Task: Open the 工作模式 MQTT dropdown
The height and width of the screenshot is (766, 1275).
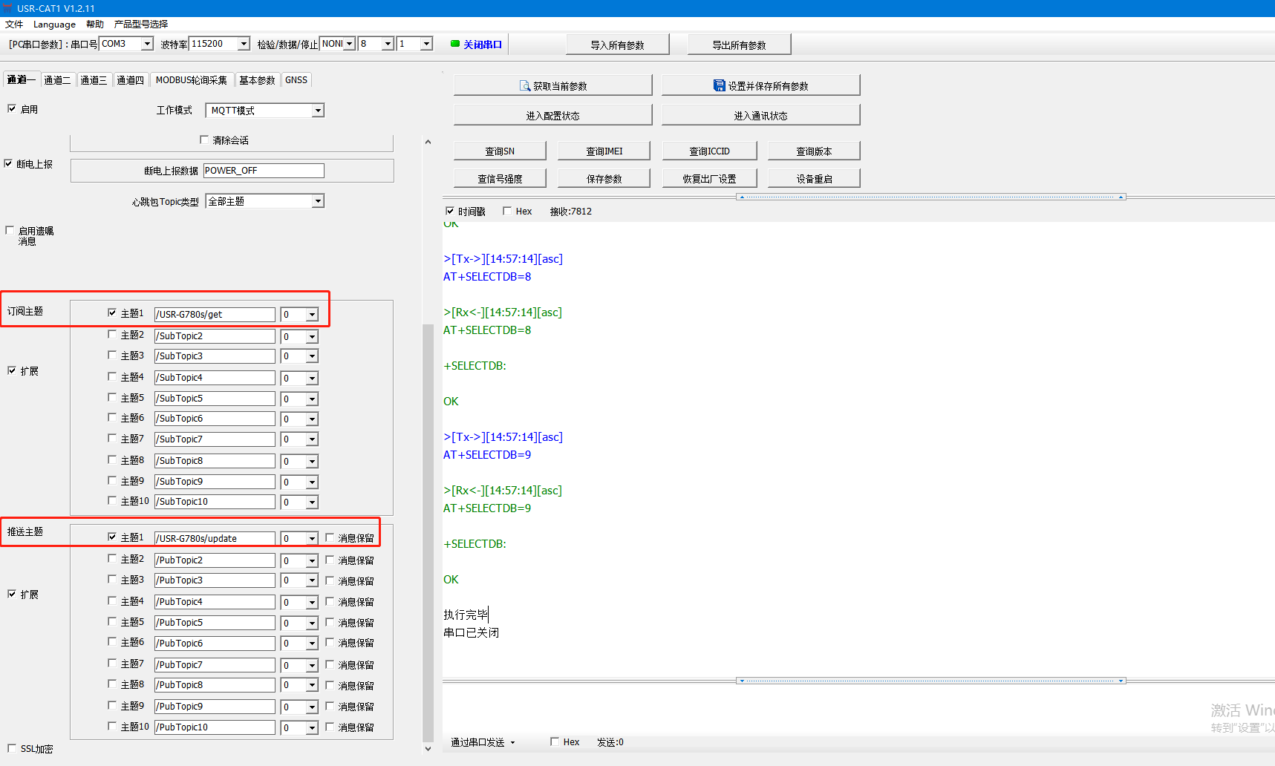Action: pyautogui.click(x=318, y=111)
